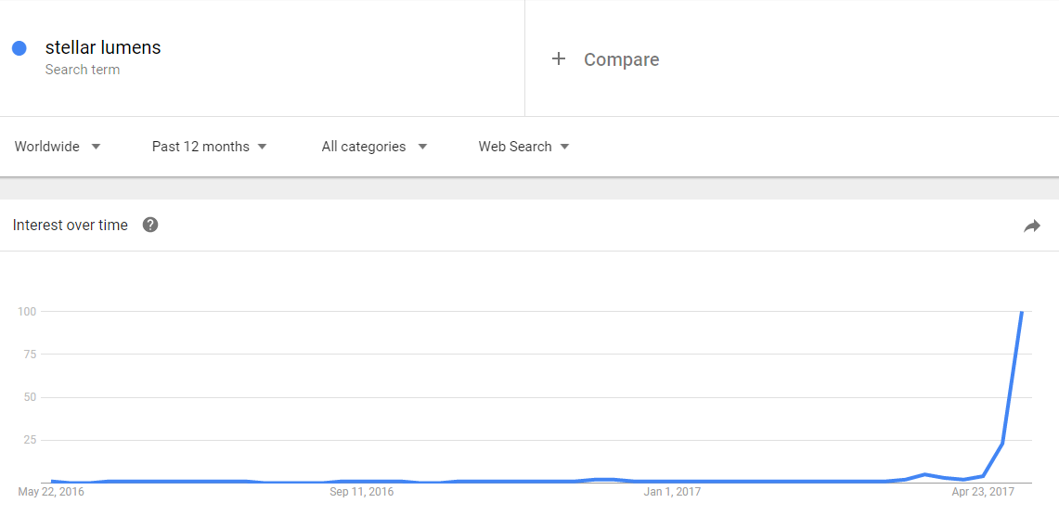The image size is (1059, 529).
Task: Click the Sep 11, 2016 axis label
Action: point(361,492)
